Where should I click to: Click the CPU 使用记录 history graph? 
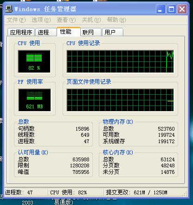coord(120,61)
